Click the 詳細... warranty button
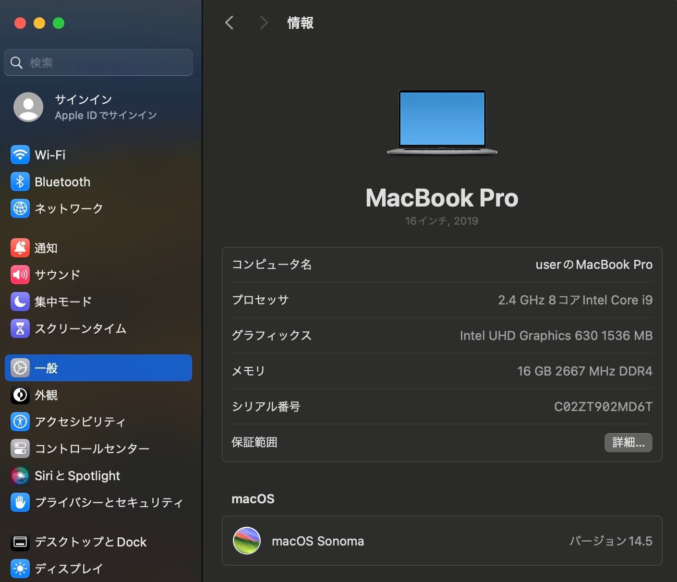The height and width of the screenshot is (582, 677). pyautogui.click(x=628, y=442)
